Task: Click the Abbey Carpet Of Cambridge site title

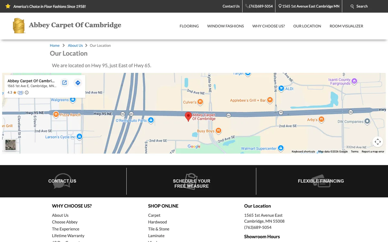Action: (x=75, y=25)
